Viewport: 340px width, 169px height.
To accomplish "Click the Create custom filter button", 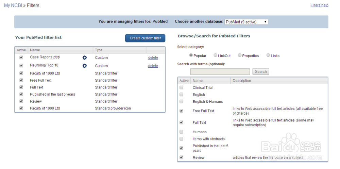I will 145,38.
